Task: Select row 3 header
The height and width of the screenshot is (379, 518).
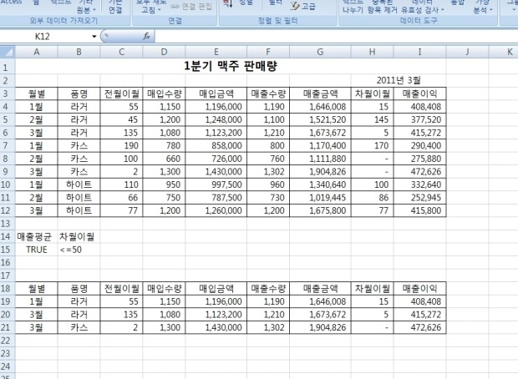Action: tap(8, 93)
